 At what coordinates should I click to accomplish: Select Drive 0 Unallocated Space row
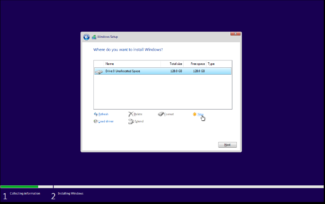pyautogui.click(x=163, y=71)
